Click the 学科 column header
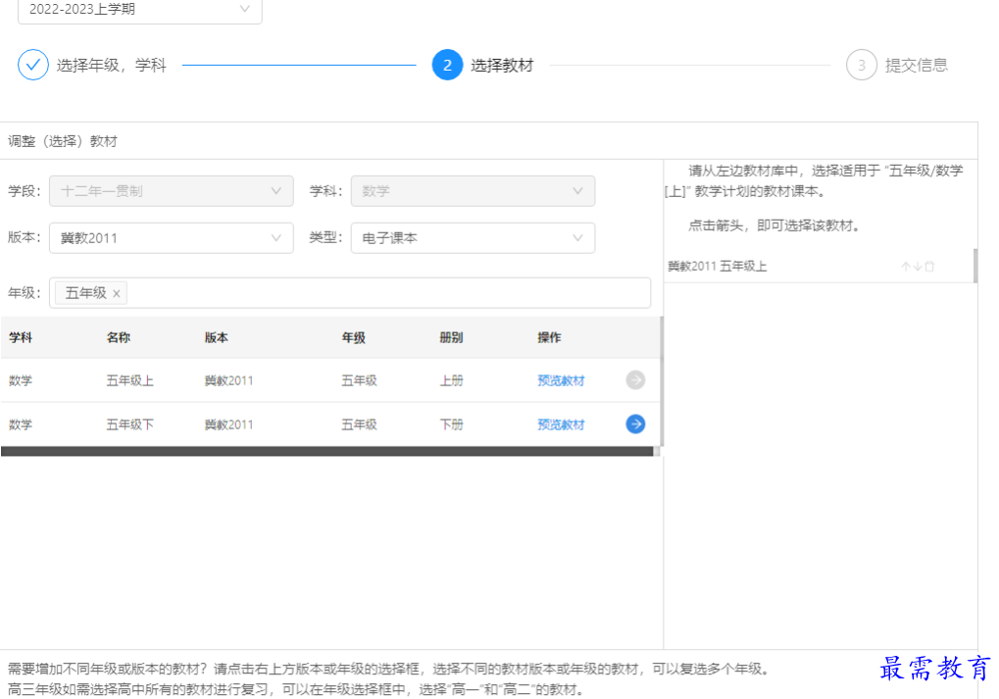The width and height of the screenshot is (999, 699). (x=21, y=337)
